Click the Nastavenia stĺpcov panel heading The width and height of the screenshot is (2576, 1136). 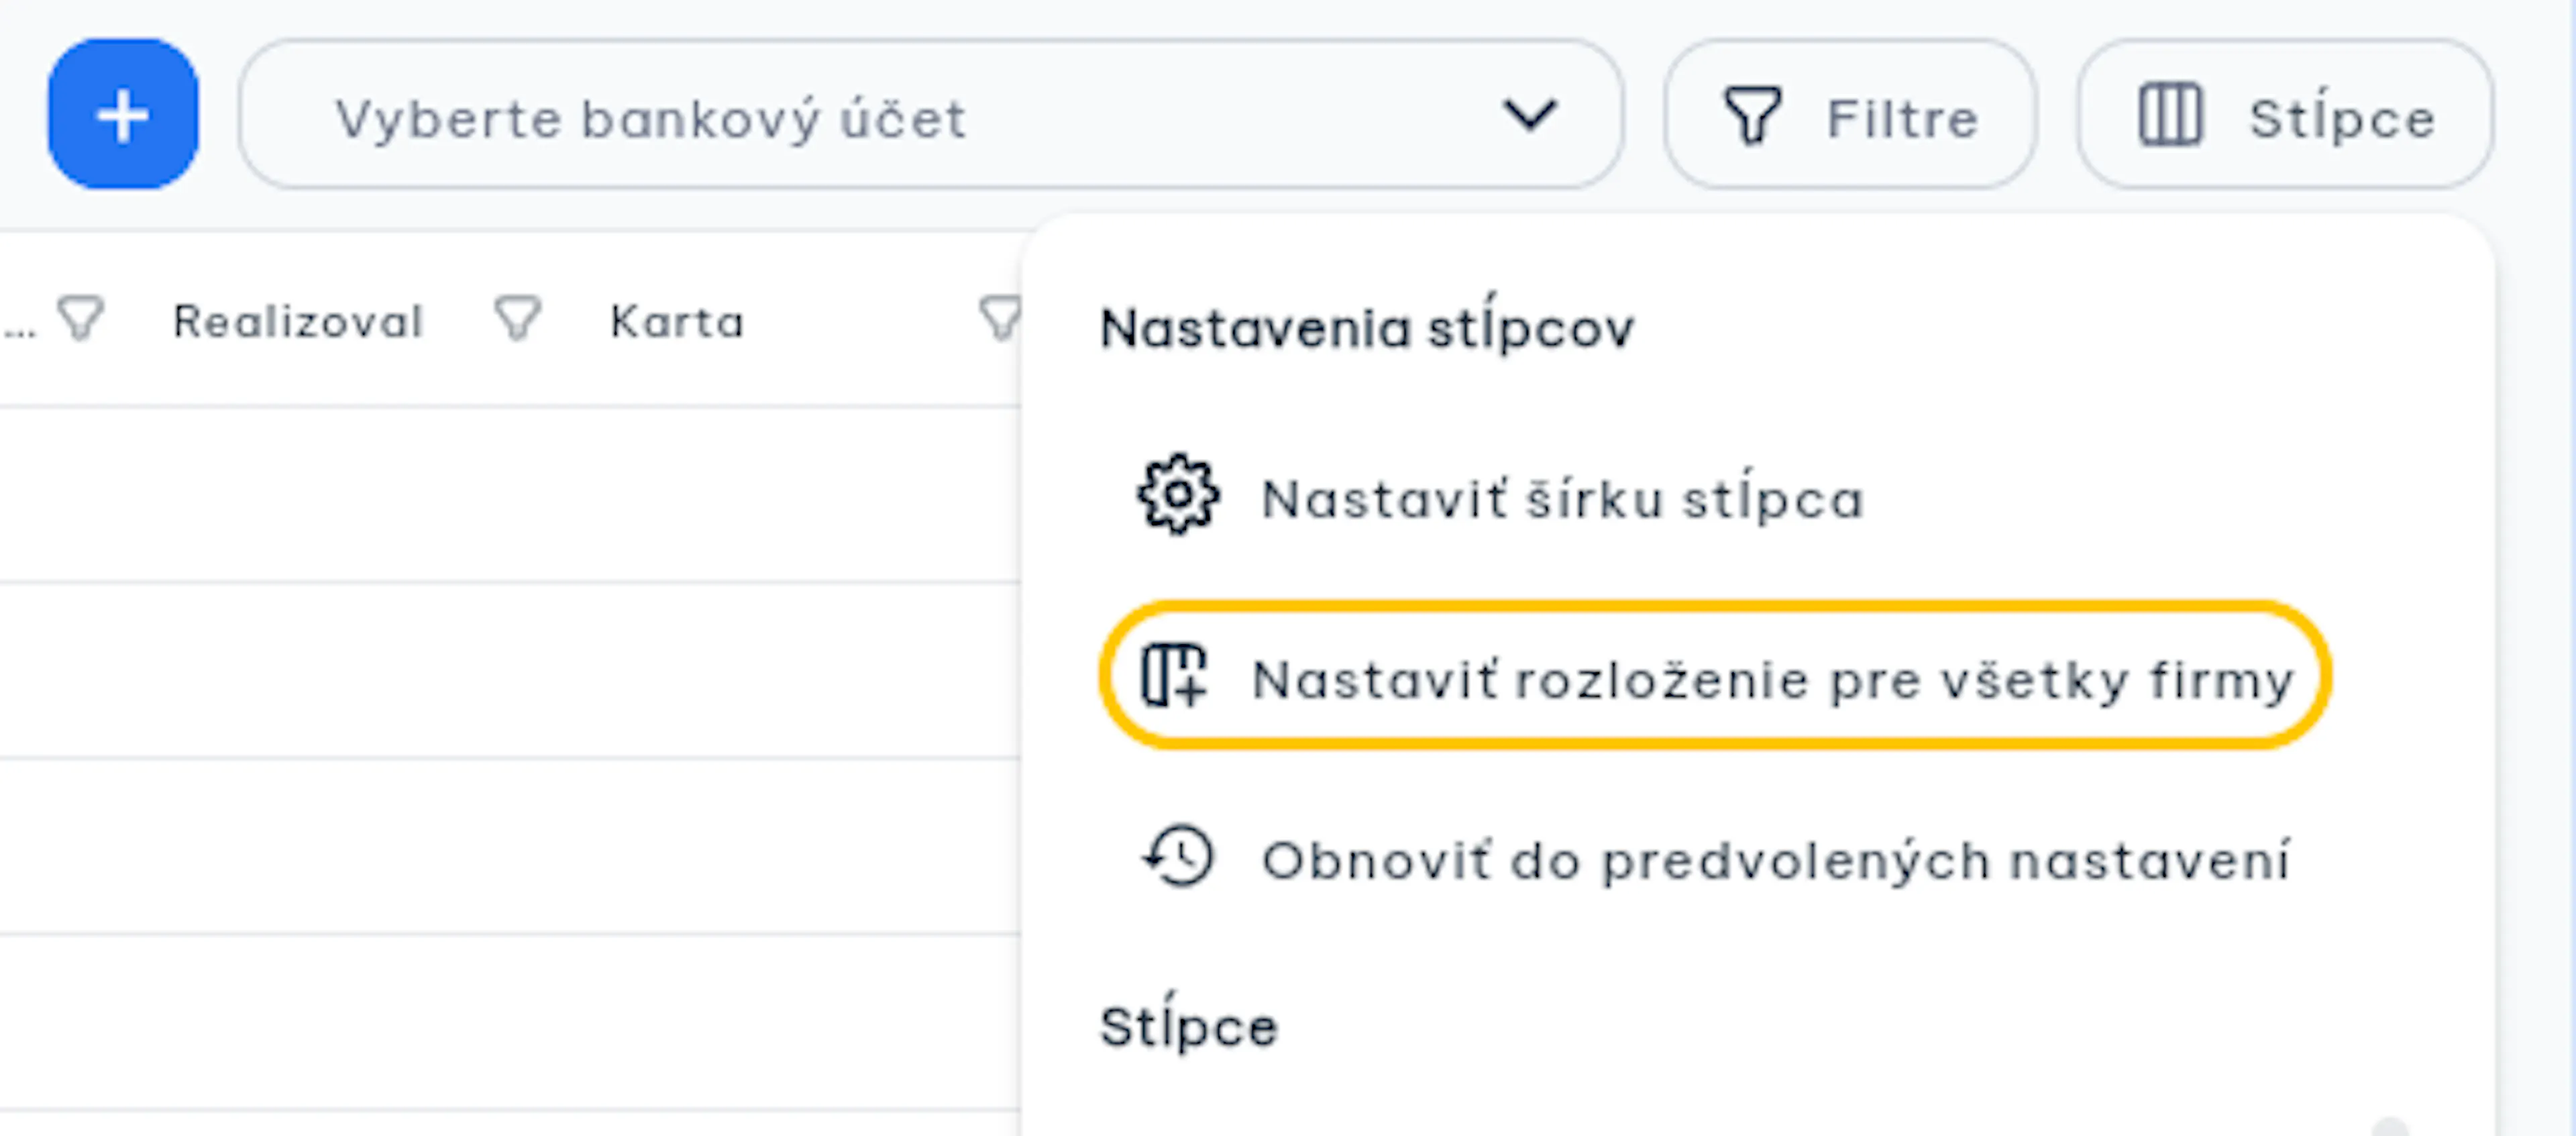(1366, 327)
